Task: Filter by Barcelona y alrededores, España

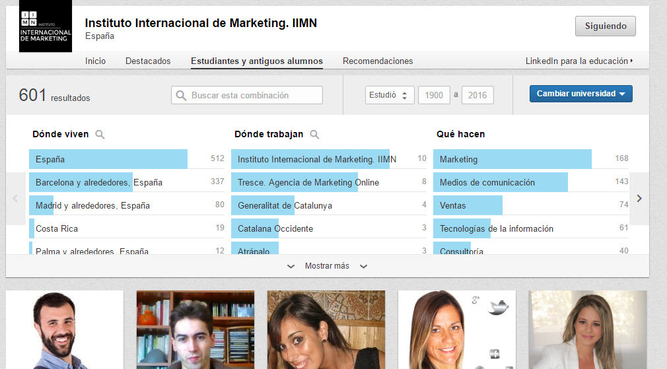Action: click(x=127, y=182)
